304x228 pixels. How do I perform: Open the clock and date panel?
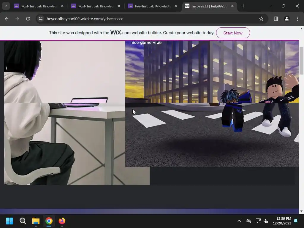point(282,221)
